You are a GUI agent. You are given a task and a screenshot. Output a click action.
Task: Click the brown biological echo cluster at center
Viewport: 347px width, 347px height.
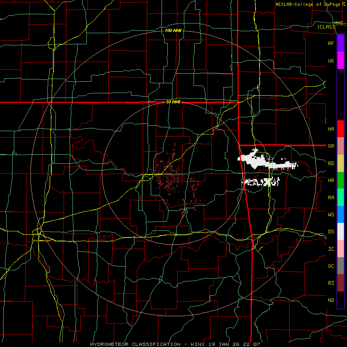point(172,175)
